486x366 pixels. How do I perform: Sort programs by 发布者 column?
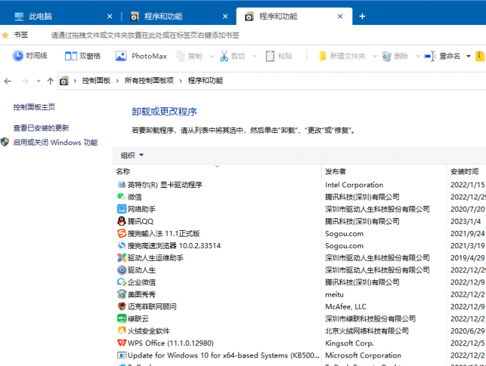[335, 172]
